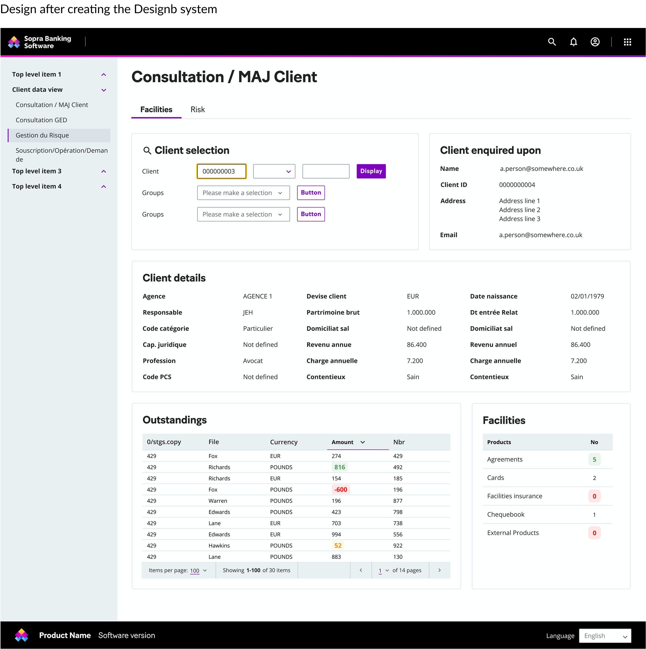Click the red -600 amount badge
The image size is (646, 649).
pos(340,490)
